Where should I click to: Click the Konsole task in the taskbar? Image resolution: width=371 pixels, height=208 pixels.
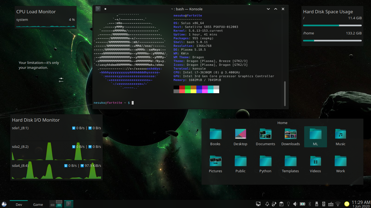tap(69, 204)
